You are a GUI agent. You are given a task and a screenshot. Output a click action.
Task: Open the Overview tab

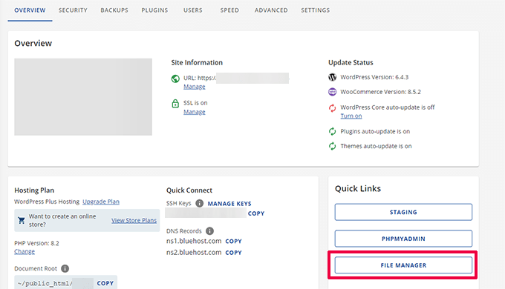pyautogui.click(x=30, y=10)
